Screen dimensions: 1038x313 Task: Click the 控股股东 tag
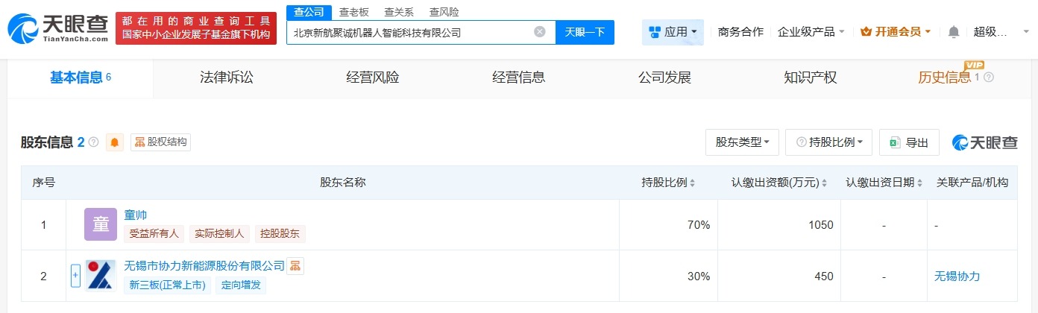click(x=280, y=234)
